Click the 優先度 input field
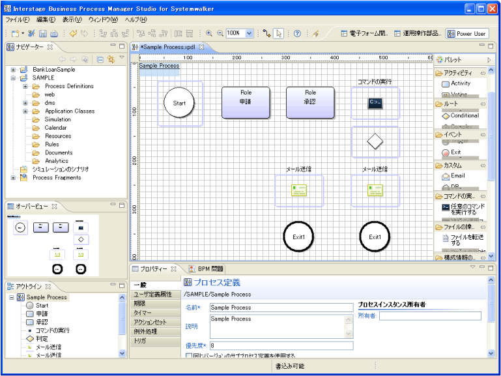 (x=281, y=345)
